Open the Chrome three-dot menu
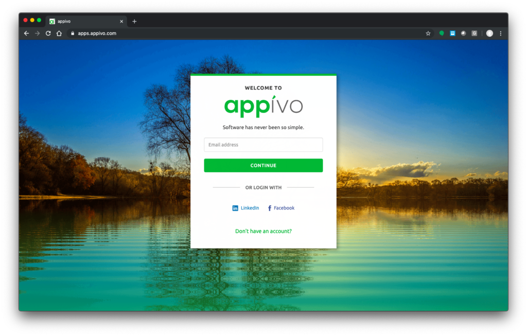The width and height of the screenshot is (527, 336). point(501,33)
